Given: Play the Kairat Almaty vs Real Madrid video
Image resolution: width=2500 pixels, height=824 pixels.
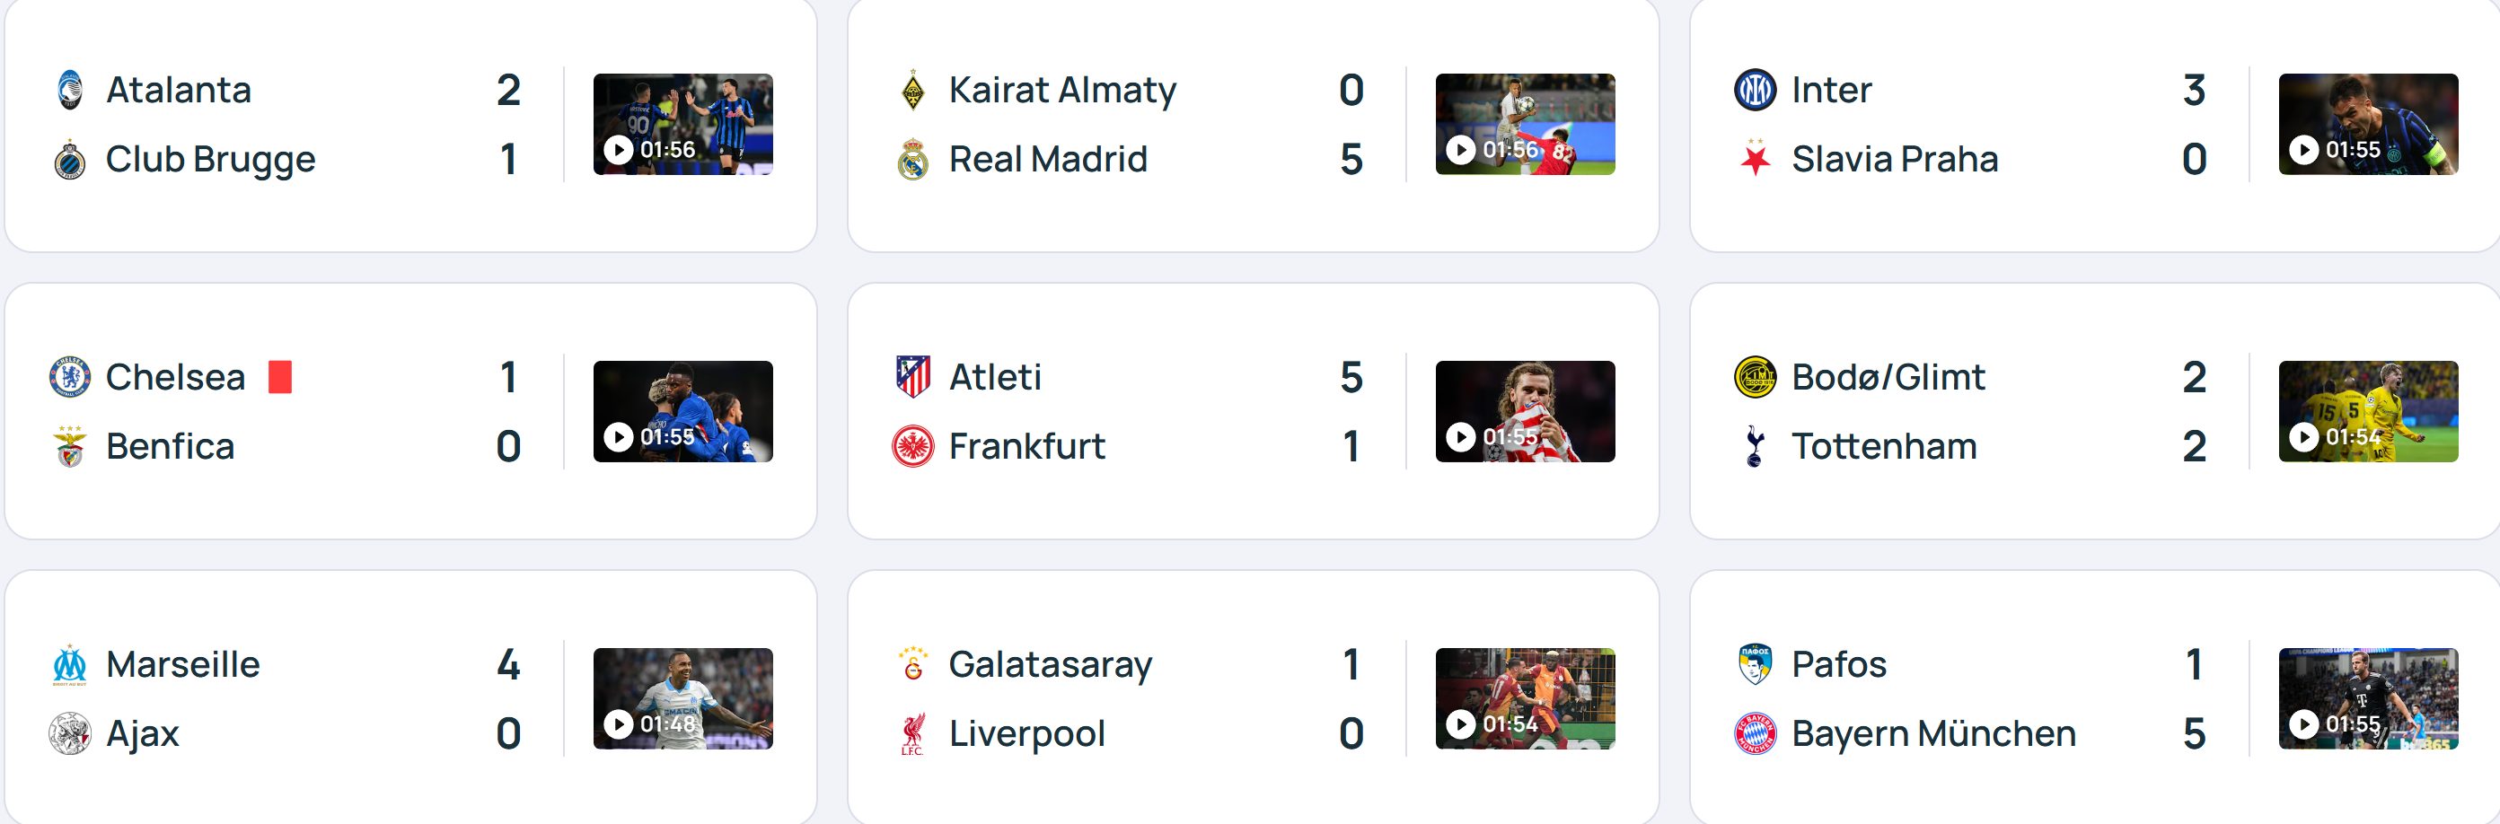Looking at the screenshot, I should (1525, 124).
